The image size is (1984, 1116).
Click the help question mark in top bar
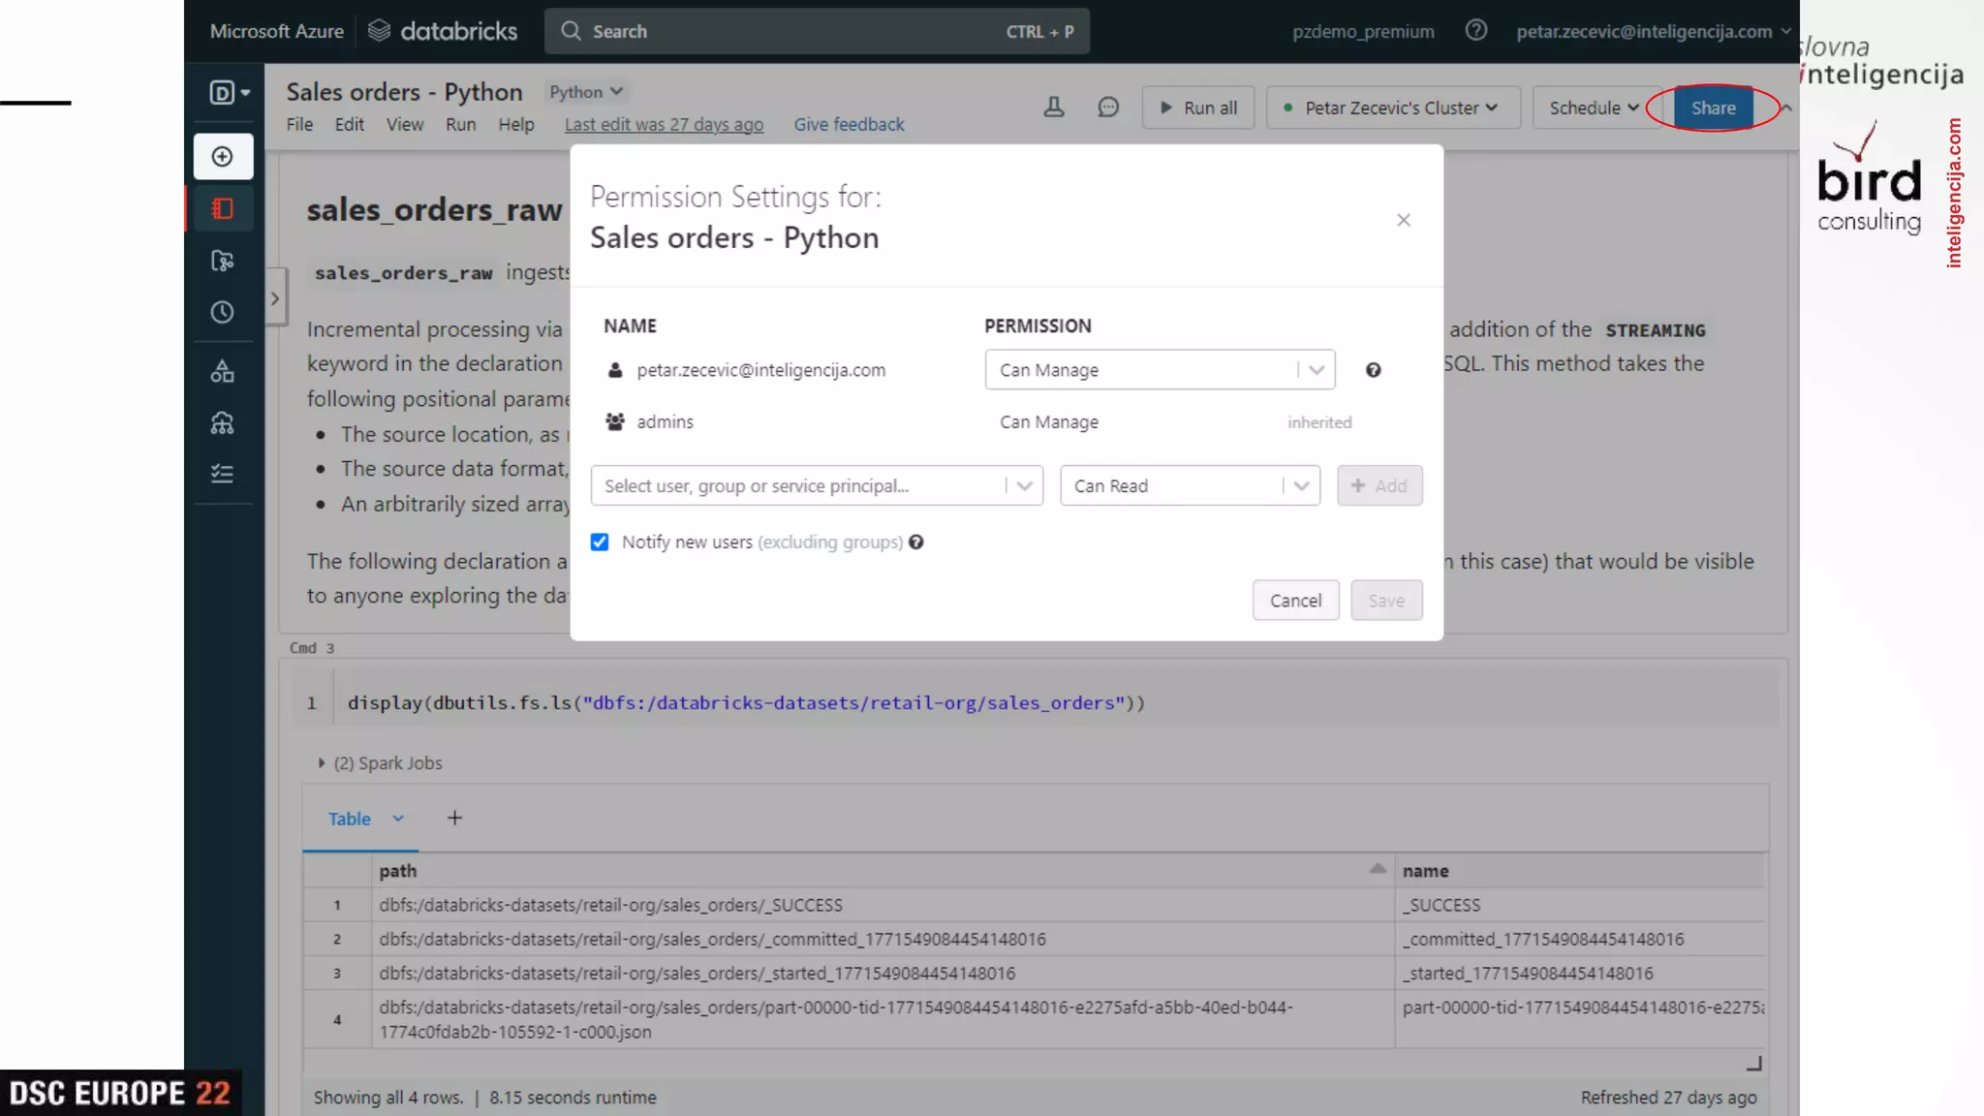point(1475,31)
